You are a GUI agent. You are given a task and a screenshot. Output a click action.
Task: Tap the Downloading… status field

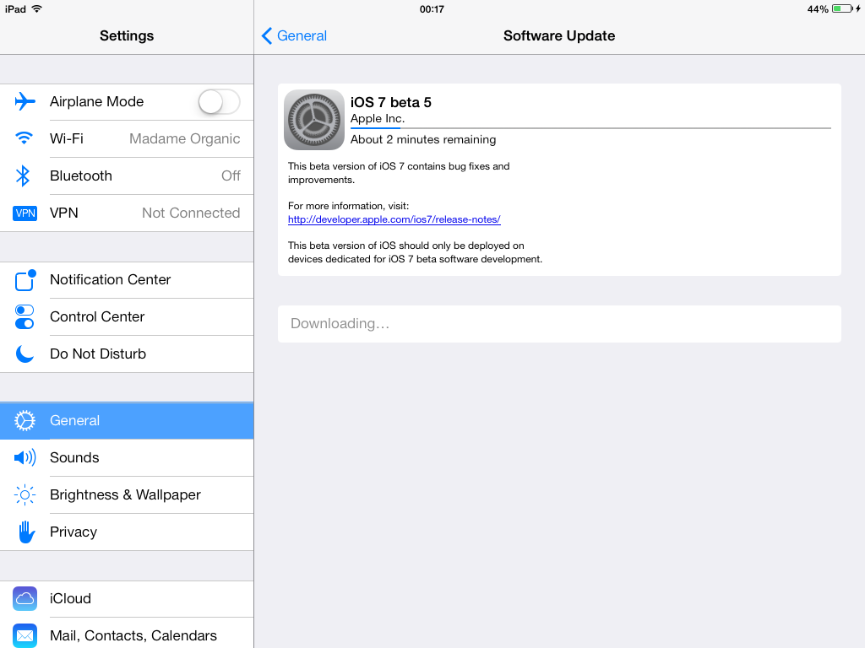click(559, 324)
